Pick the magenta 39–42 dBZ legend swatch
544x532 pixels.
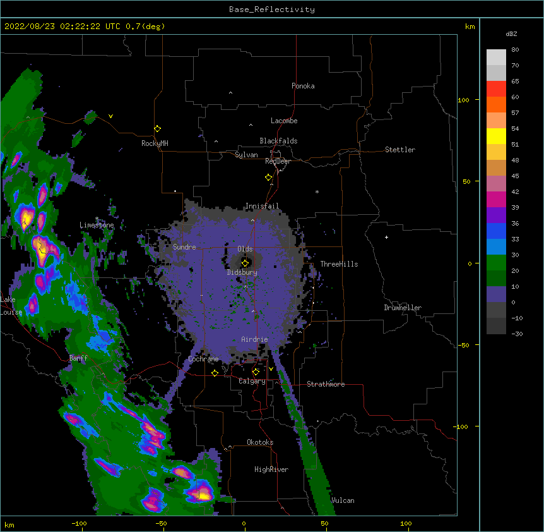(496, 199)
